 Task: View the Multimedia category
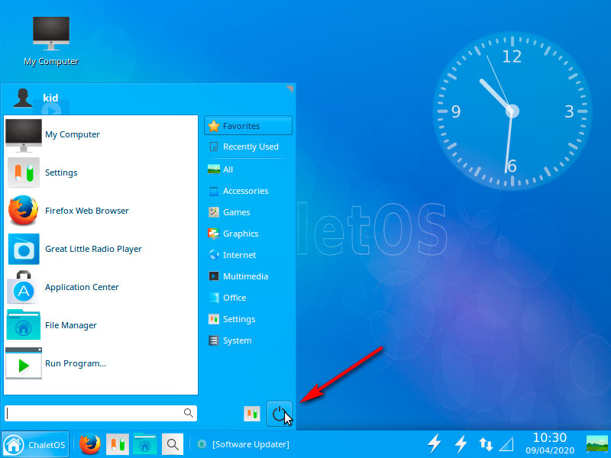click(248, 276)
